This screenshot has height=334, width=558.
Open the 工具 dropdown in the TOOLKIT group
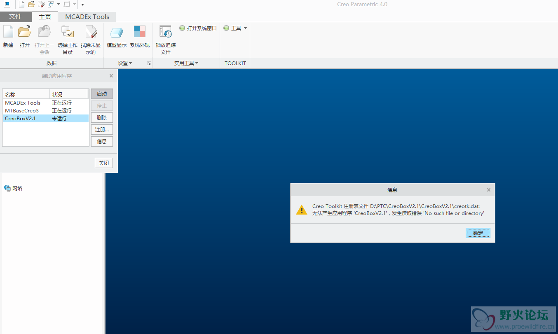(235, 28)
